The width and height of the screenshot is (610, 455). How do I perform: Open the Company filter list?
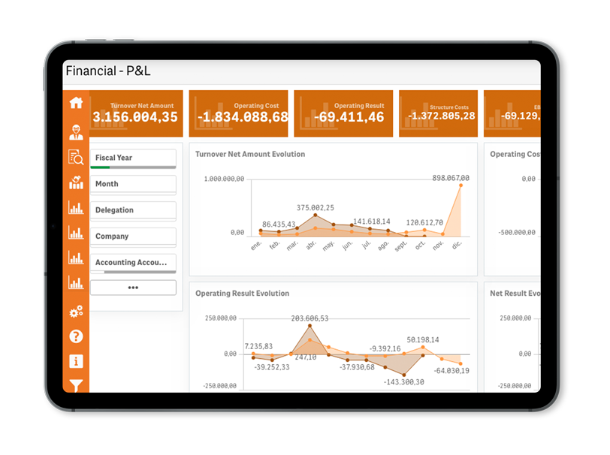133,236
